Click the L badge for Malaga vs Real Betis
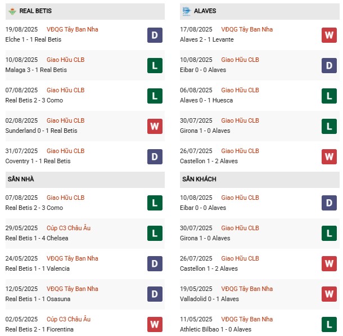The height and width of the screenshot is (336, 343). point(155,65)
